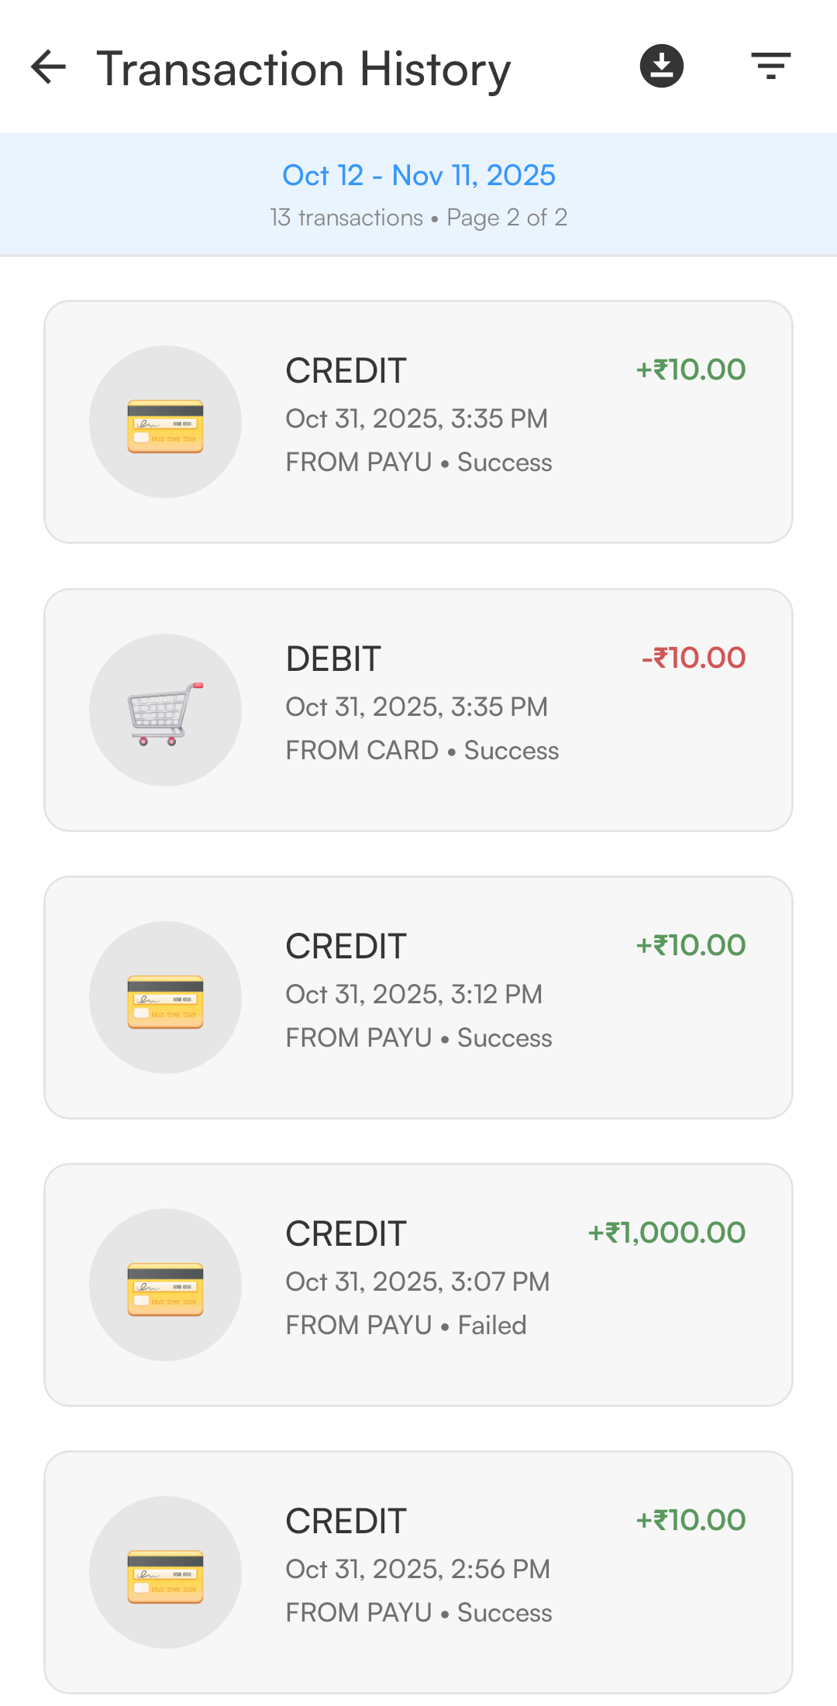The image size is (837, 1706).
Task: Open the DEBIT from card transaction
Action: (x=333, y=659)
